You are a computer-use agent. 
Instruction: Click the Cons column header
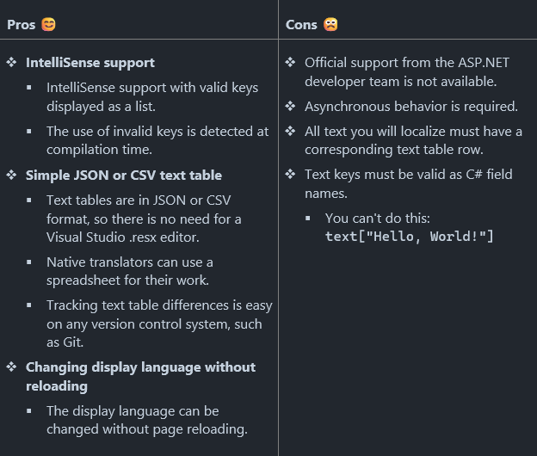click(x=301, y=25)
